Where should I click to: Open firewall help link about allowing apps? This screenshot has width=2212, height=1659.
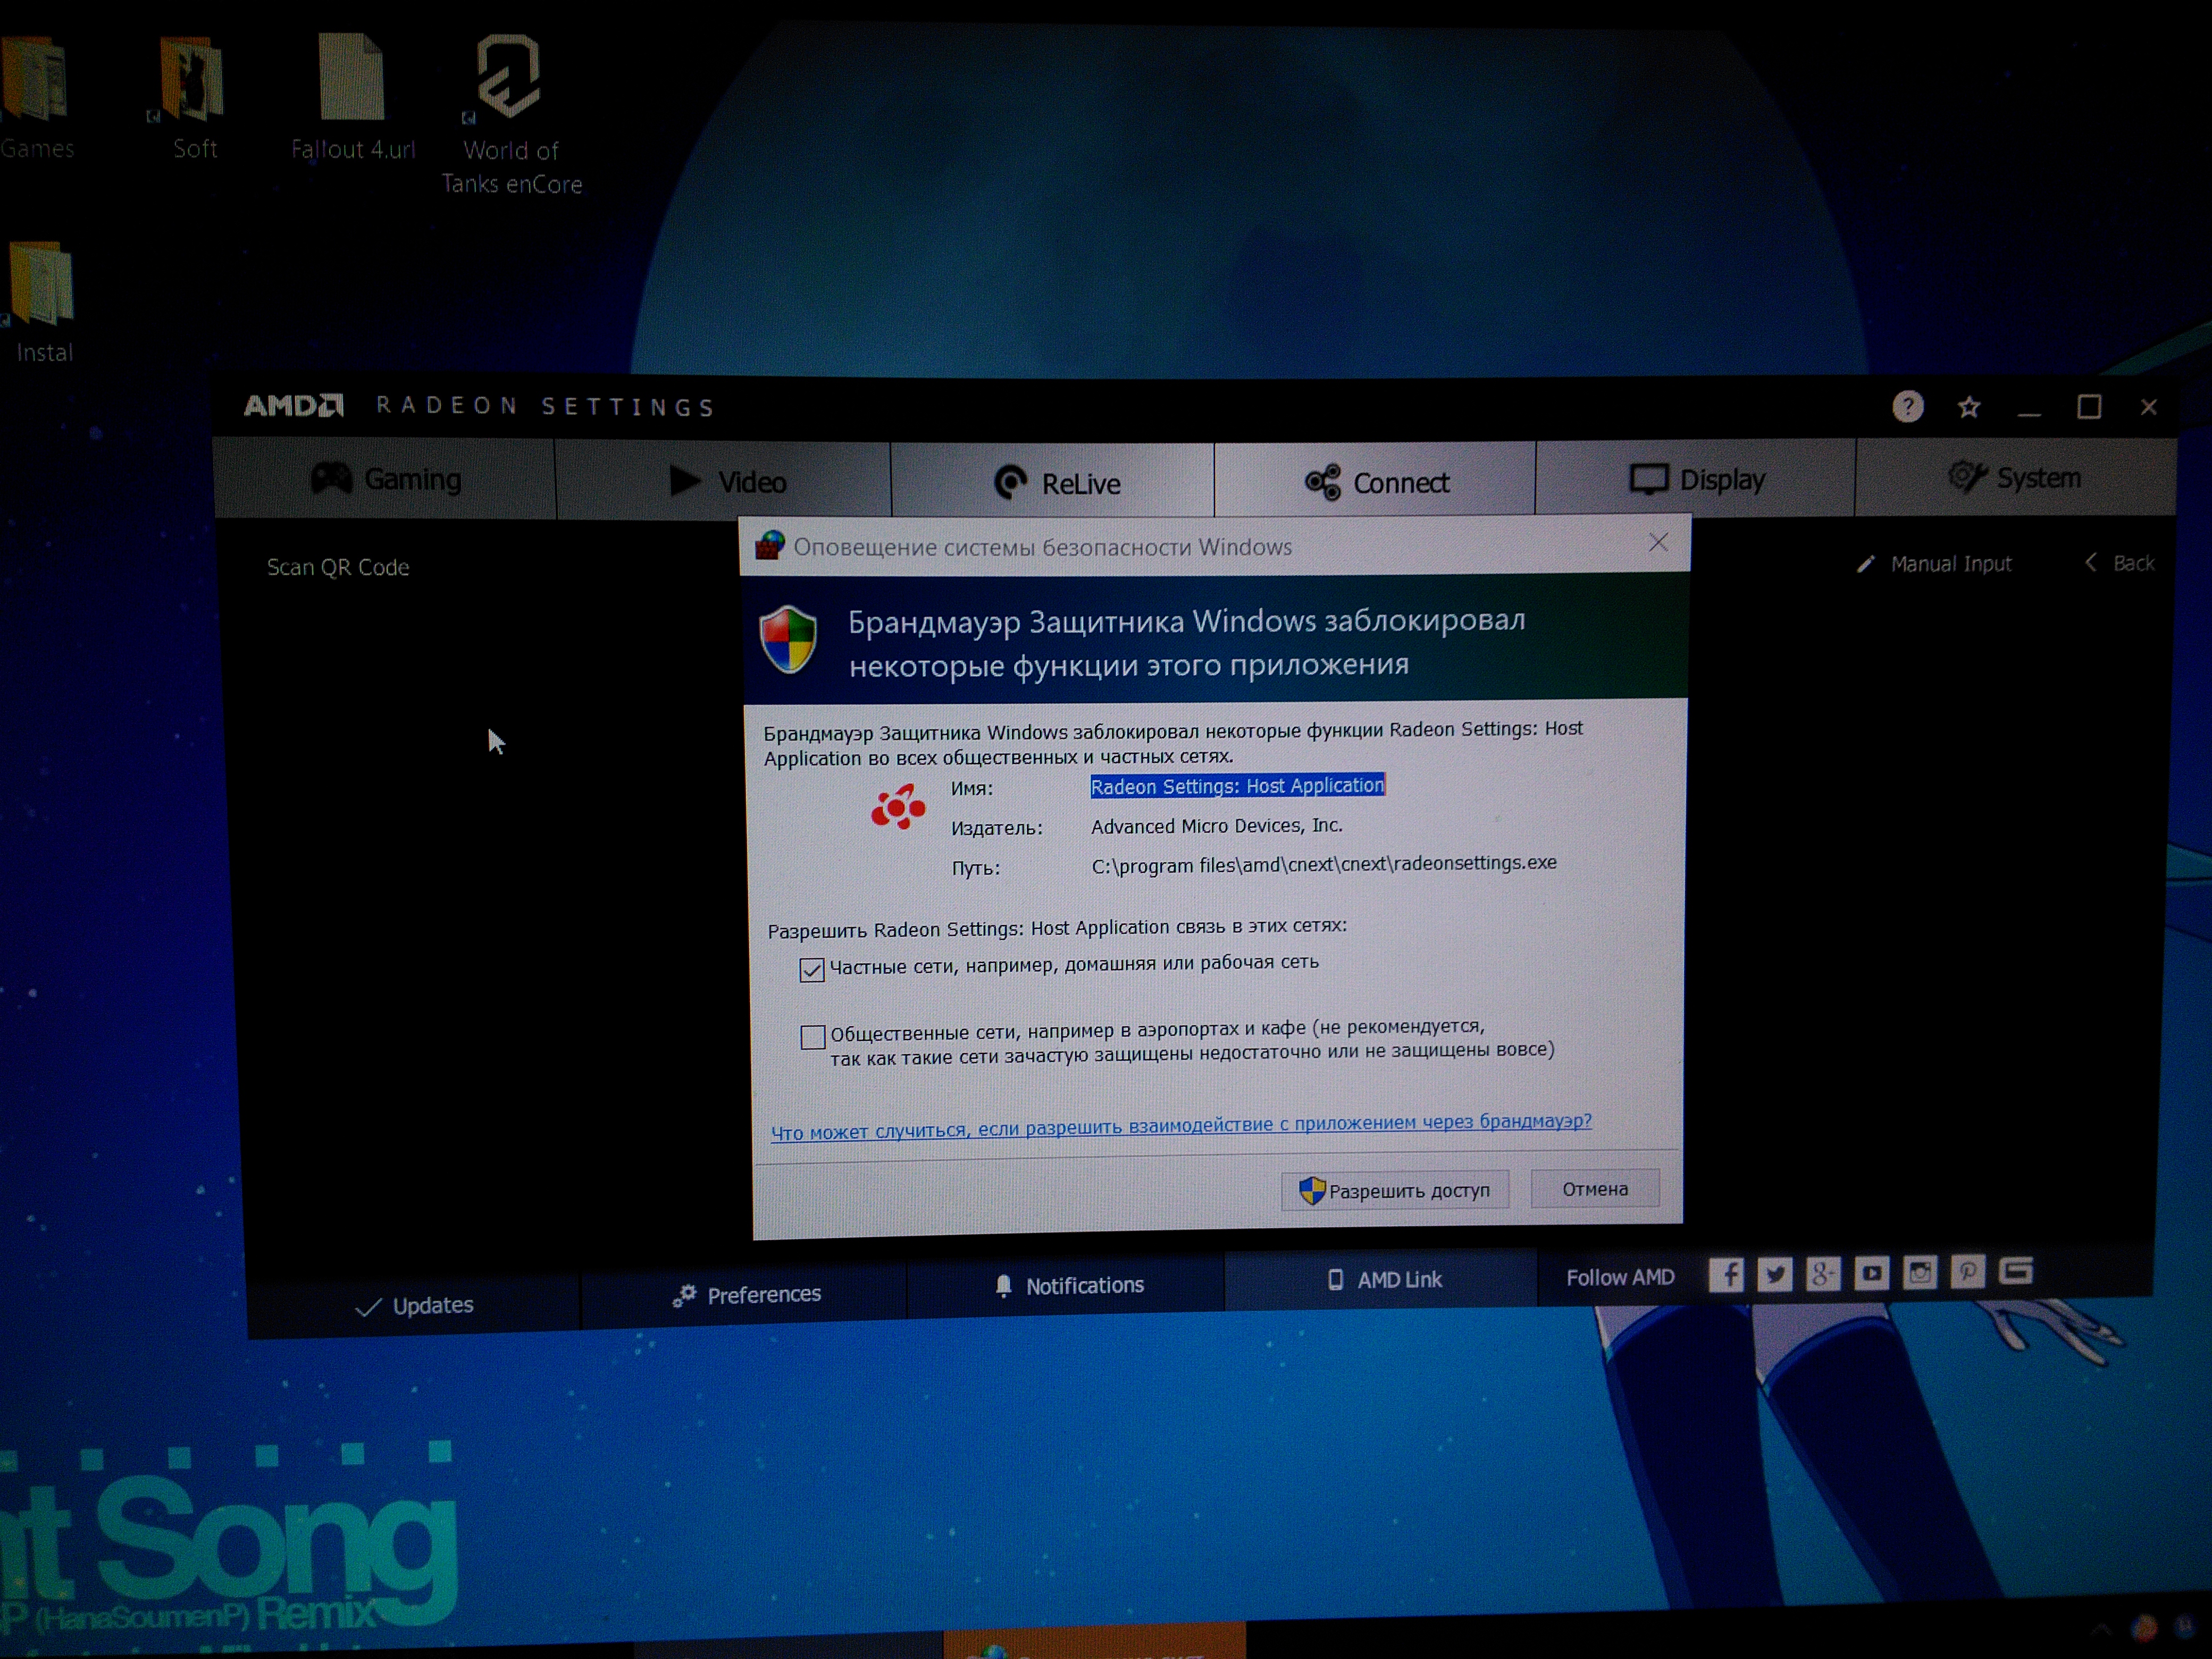tap(1180, 1126)
